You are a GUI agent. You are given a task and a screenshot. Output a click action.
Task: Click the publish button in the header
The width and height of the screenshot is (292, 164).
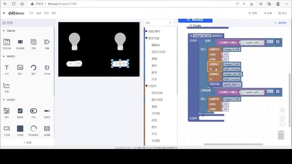[x=253, y=13]
